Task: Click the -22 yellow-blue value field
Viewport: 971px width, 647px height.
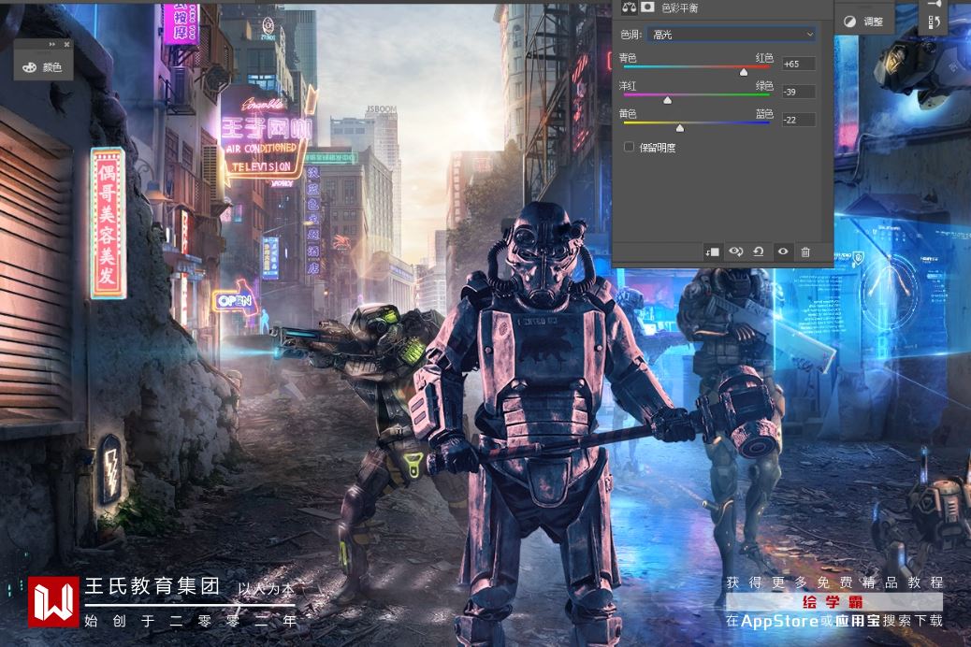Action: [x=798, y=120]
